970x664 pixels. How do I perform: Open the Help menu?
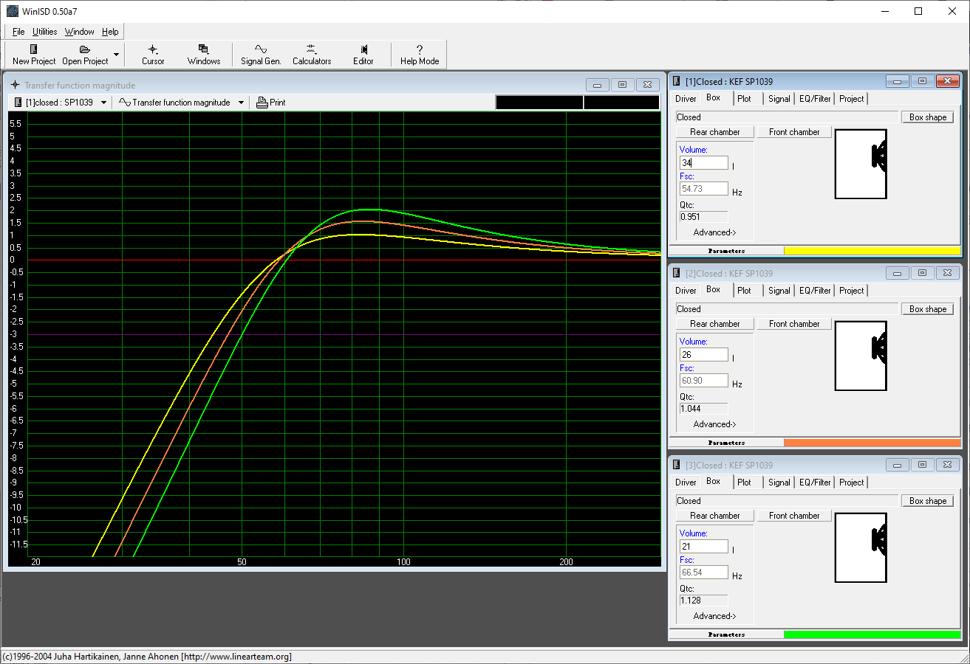[x=110, y=32]
